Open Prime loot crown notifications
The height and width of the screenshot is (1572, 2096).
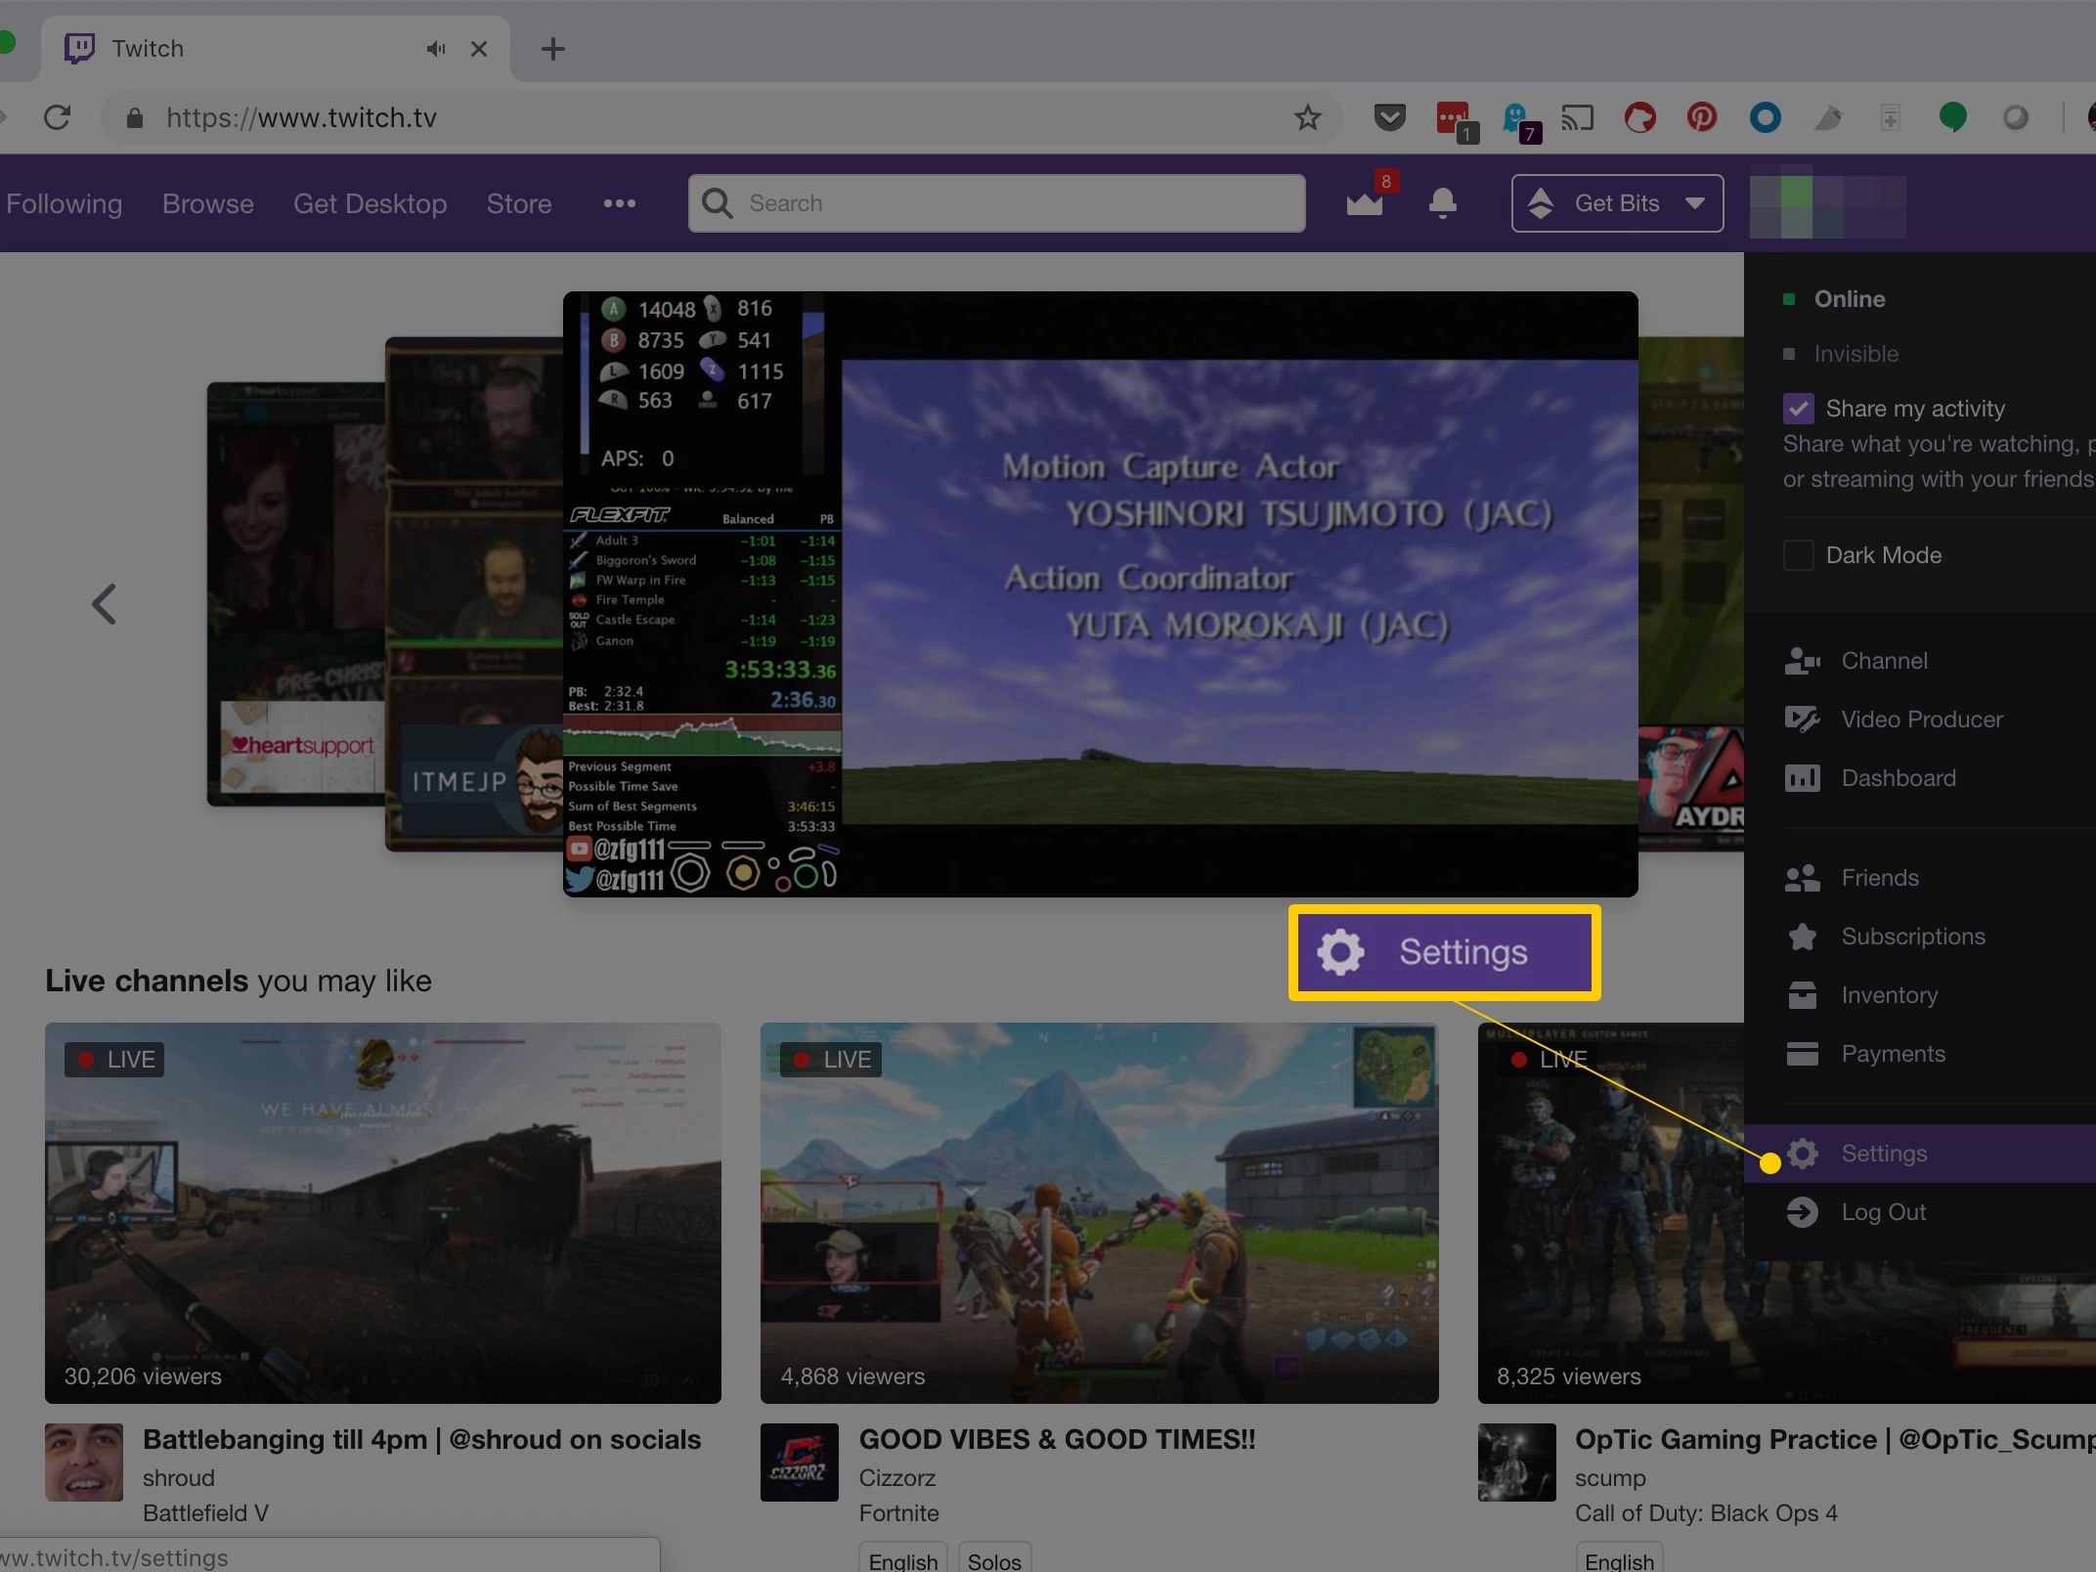point(1365,201)
